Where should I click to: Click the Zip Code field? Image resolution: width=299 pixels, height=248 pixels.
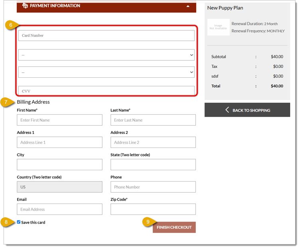[x=153, y=209]
